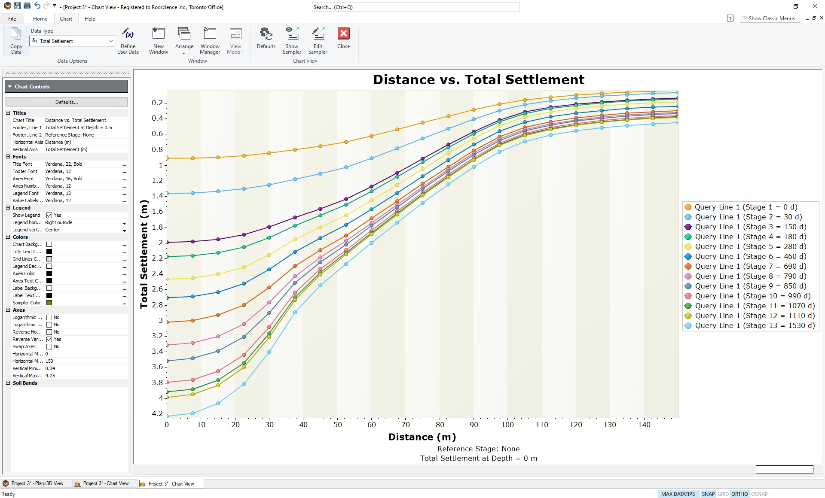This screenshot has height=498, width=825.
Task: Click the red Close button to close chart
Action: (x=343, y=40)
